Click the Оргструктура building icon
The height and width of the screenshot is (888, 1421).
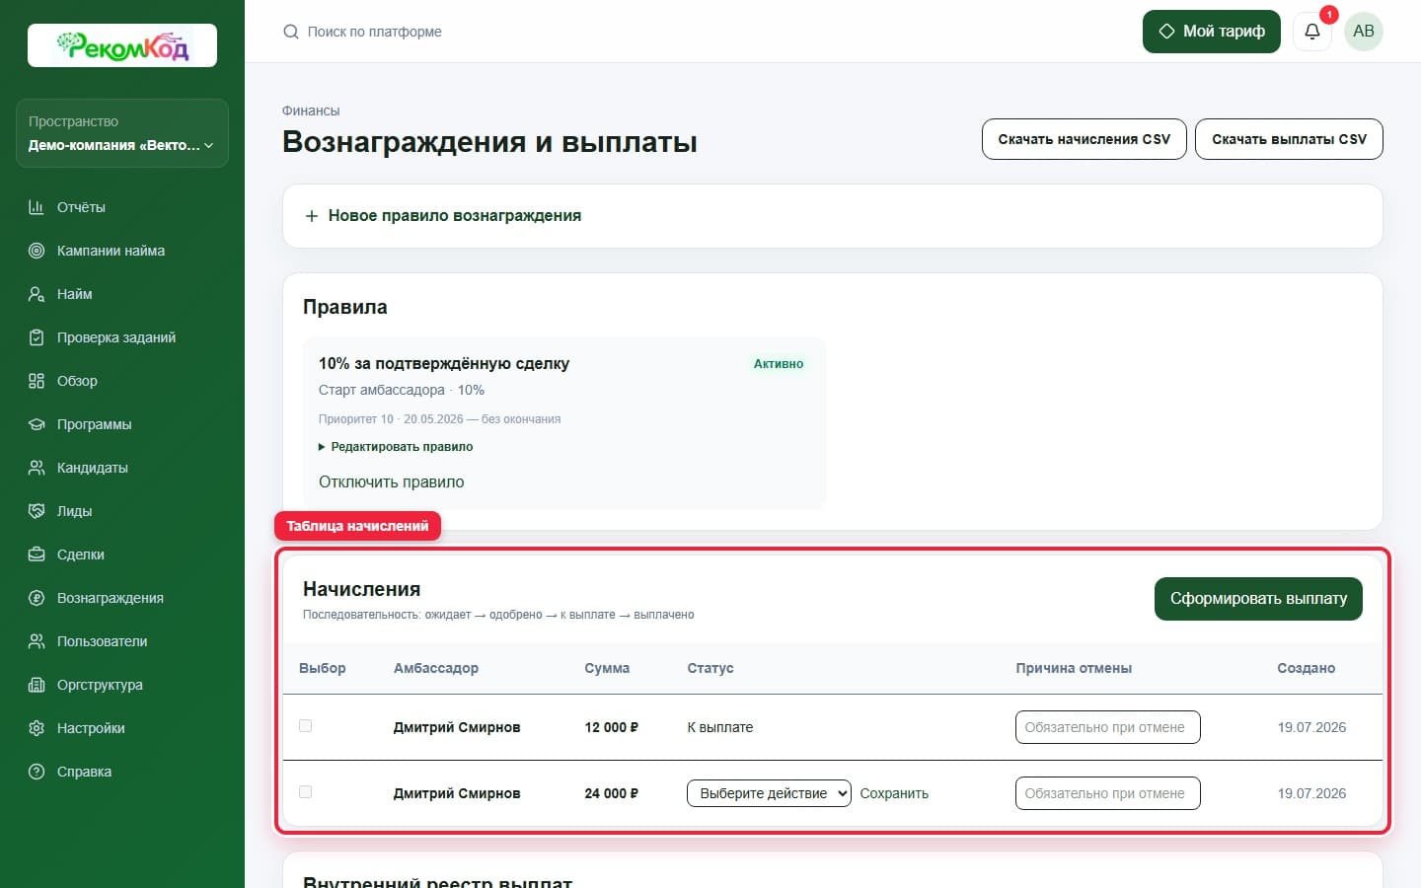pos(37,685)
